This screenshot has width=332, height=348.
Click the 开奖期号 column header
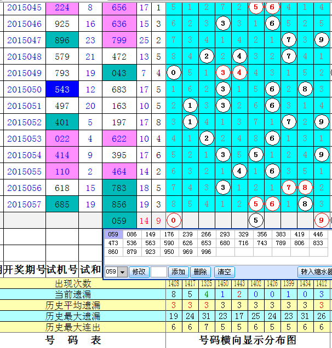[x=25, y=270]
